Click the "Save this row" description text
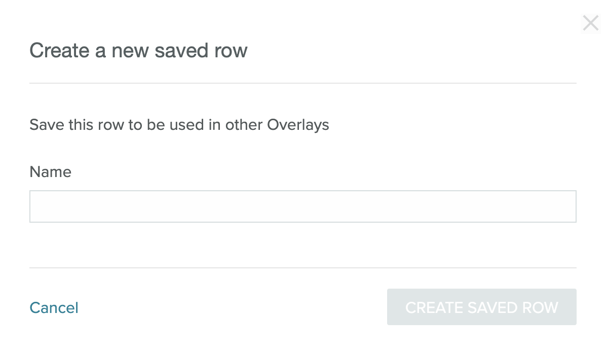Screen dimensions: 607x349 tap(179, 125)
